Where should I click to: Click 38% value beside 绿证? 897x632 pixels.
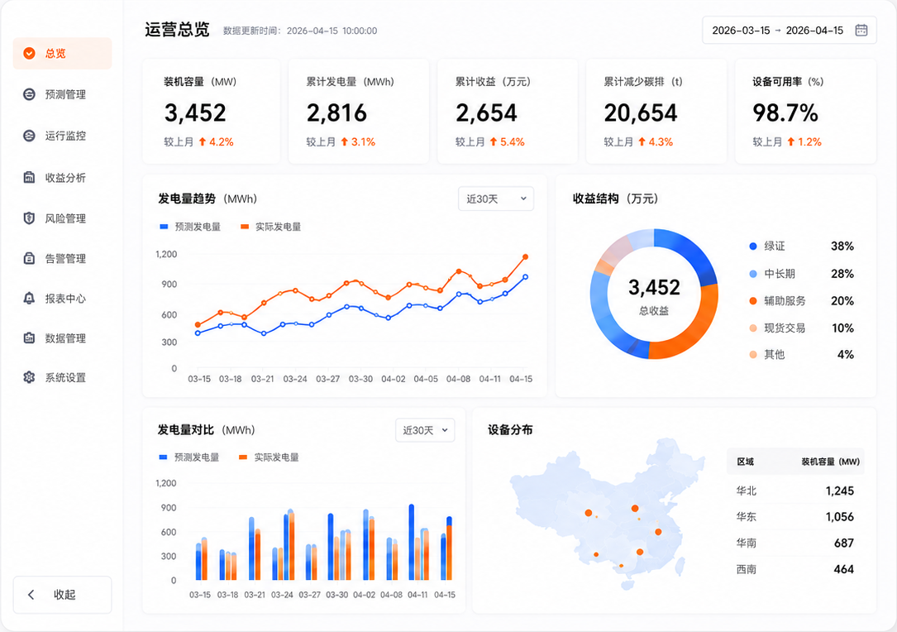click(842, 247)
